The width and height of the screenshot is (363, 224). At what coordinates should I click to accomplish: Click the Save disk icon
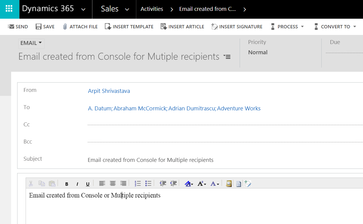(x=39, y=27)
